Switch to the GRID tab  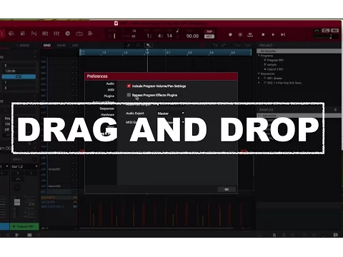click(47, 45)
